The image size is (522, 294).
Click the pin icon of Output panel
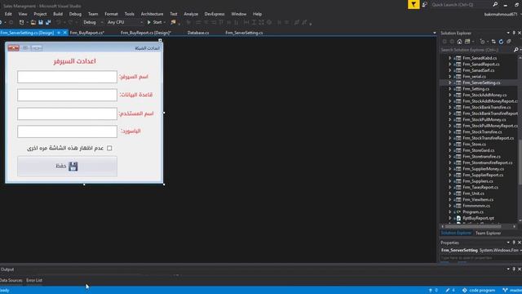click(x=514, y=269)
